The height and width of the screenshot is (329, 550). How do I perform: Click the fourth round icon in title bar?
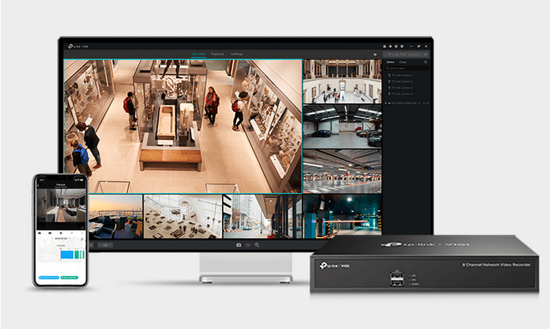coord(402,46)
